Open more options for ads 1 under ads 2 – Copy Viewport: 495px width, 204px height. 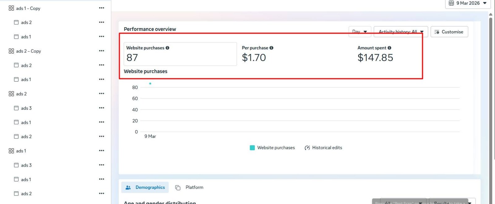click(x=101, y=79)
